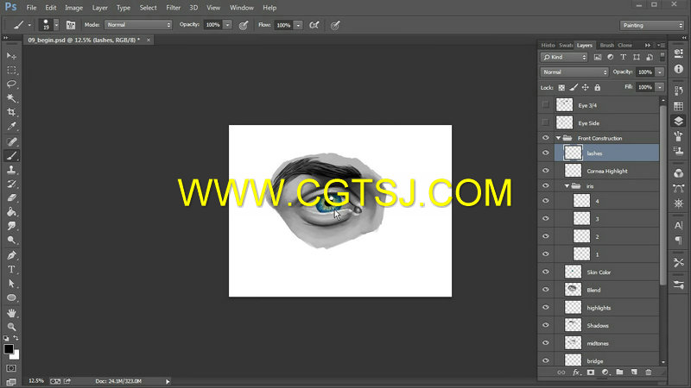Open the layer filter Kind dropdown
This screenshot has height=388, width=691.
click(564, 57)
